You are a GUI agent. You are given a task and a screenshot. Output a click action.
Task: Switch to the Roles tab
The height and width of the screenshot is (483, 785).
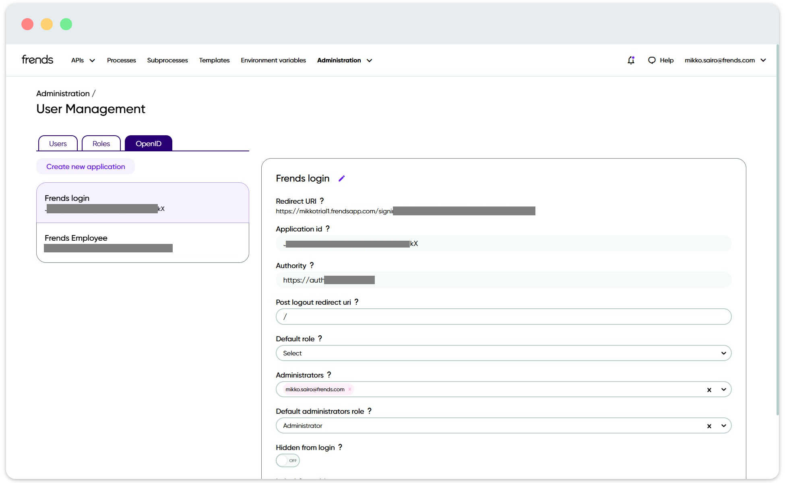tap(101, 143)
